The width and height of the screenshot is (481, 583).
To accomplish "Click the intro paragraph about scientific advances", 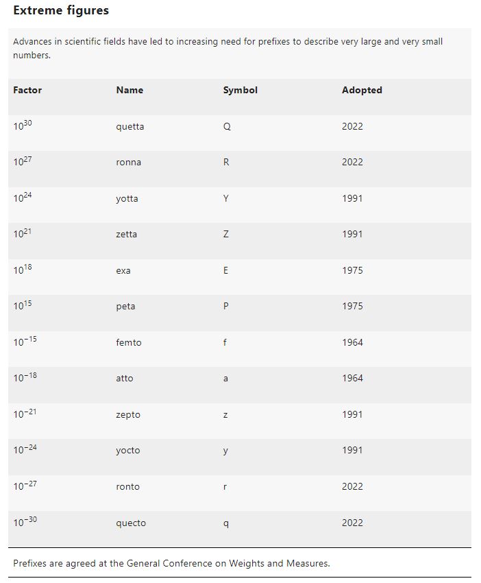I will [227, 48].
